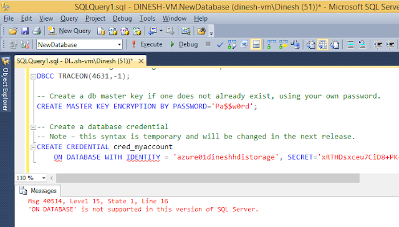Comment out selected lines icon

(x=350, y=45)
